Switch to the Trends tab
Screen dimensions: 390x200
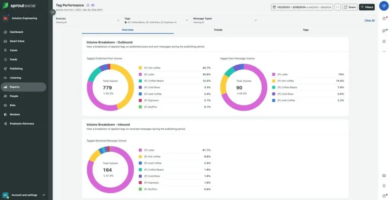pos(218,30)
